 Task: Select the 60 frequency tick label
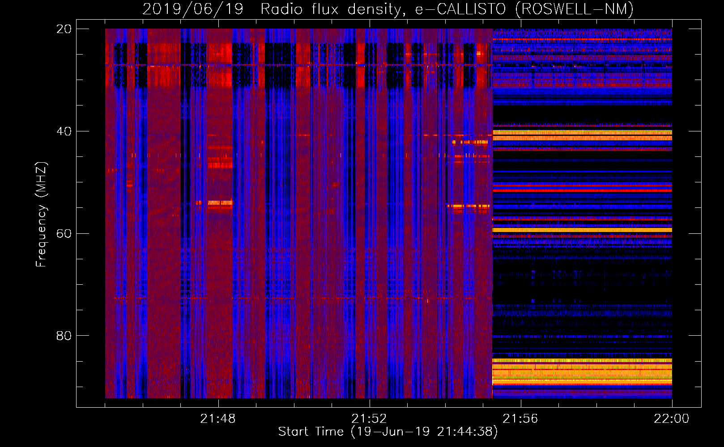pos(64,233)
